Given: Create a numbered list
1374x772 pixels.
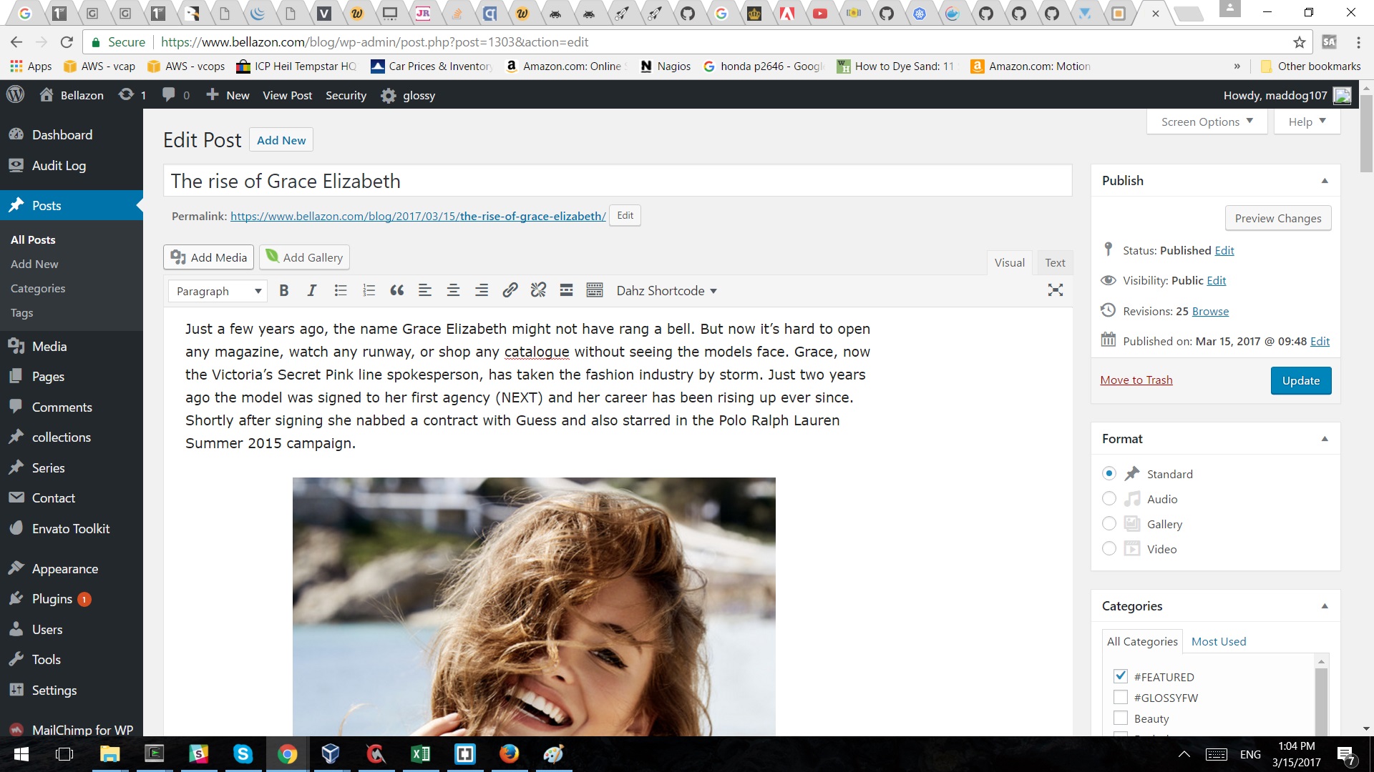Looking at the screenshot, I should 369,290.
